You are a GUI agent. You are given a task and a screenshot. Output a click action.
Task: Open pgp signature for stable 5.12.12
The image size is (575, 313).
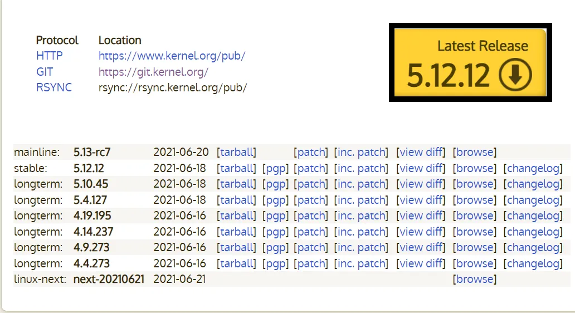click(x=275, y=168)
